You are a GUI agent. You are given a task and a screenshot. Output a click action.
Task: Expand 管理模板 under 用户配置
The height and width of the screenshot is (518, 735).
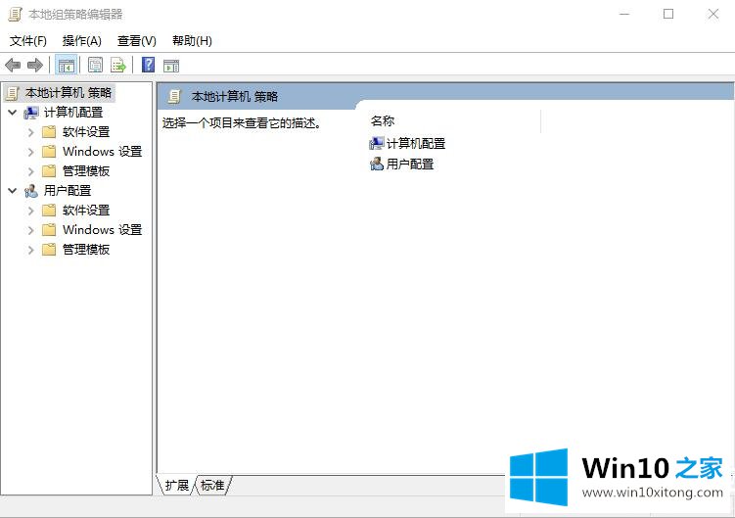pos(31,250)
